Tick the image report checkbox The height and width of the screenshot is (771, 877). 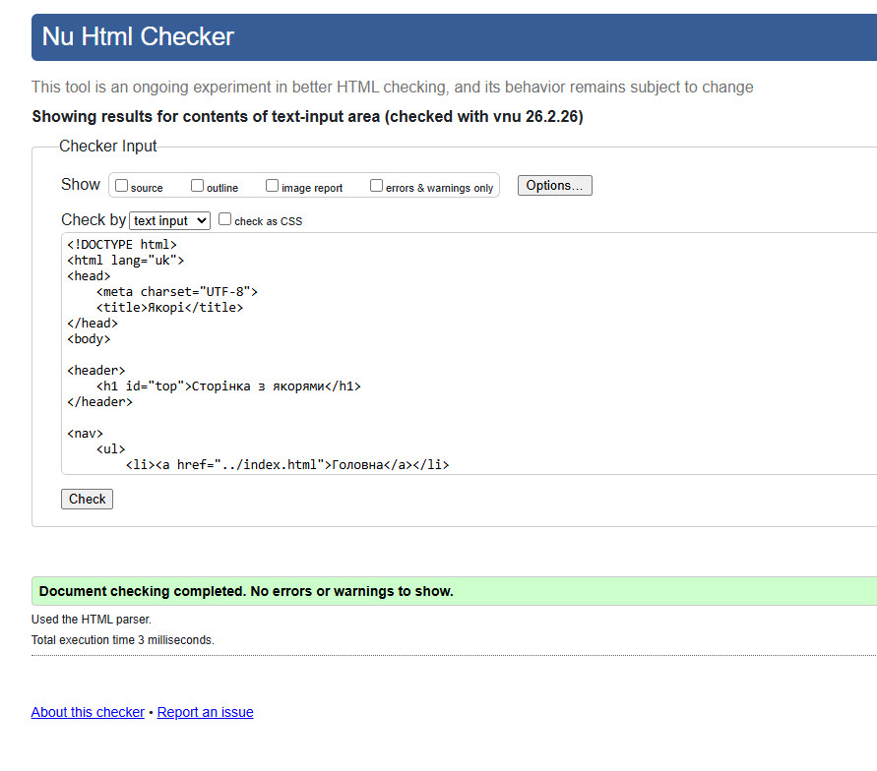(x=273, y=186)
